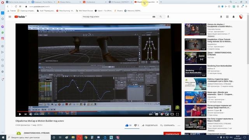Open the ANIMATIONSCHOOL STREAMS channel link
The image size is (249, 140).
point(37,133)
